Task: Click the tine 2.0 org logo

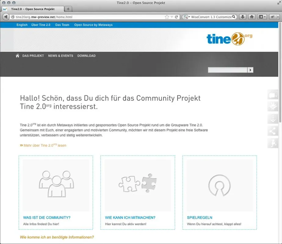Action: click(x=229, y=39)
